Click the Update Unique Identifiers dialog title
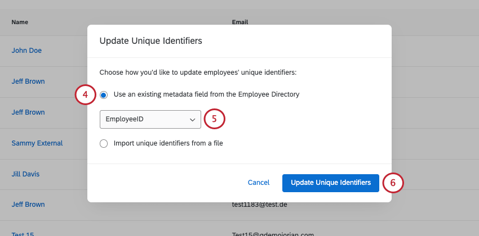The height and width of the screenshot is (236, 479). [x=150, y=41]
